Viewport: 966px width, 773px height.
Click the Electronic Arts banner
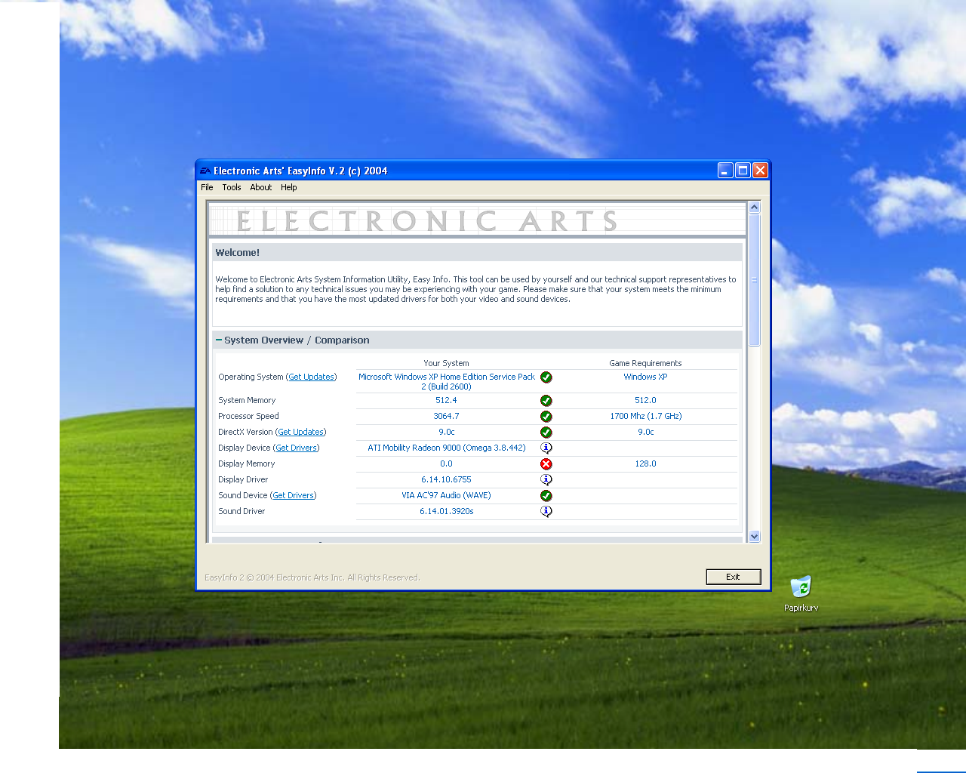tap(477, 220)
